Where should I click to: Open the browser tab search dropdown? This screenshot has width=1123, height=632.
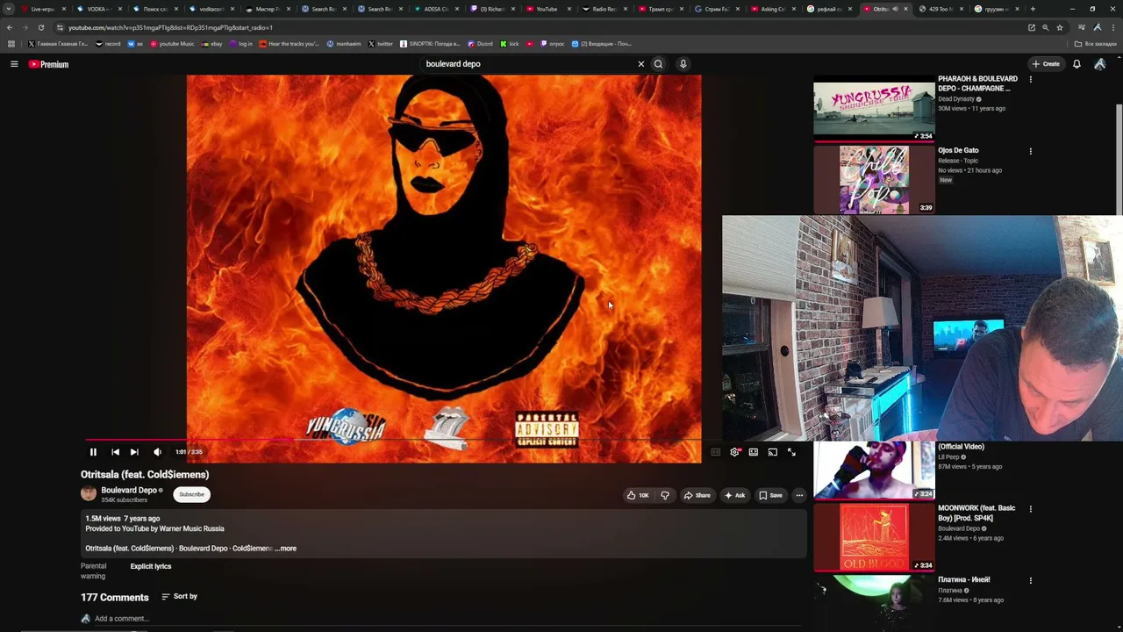point(9,9)
